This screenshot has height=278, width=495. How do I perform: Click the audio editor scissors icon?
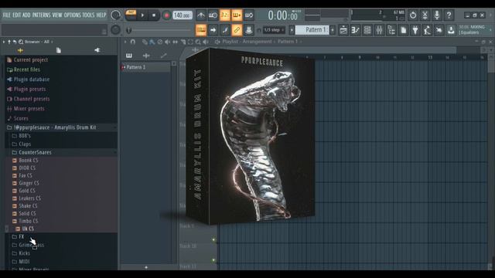tap(425, 15)
